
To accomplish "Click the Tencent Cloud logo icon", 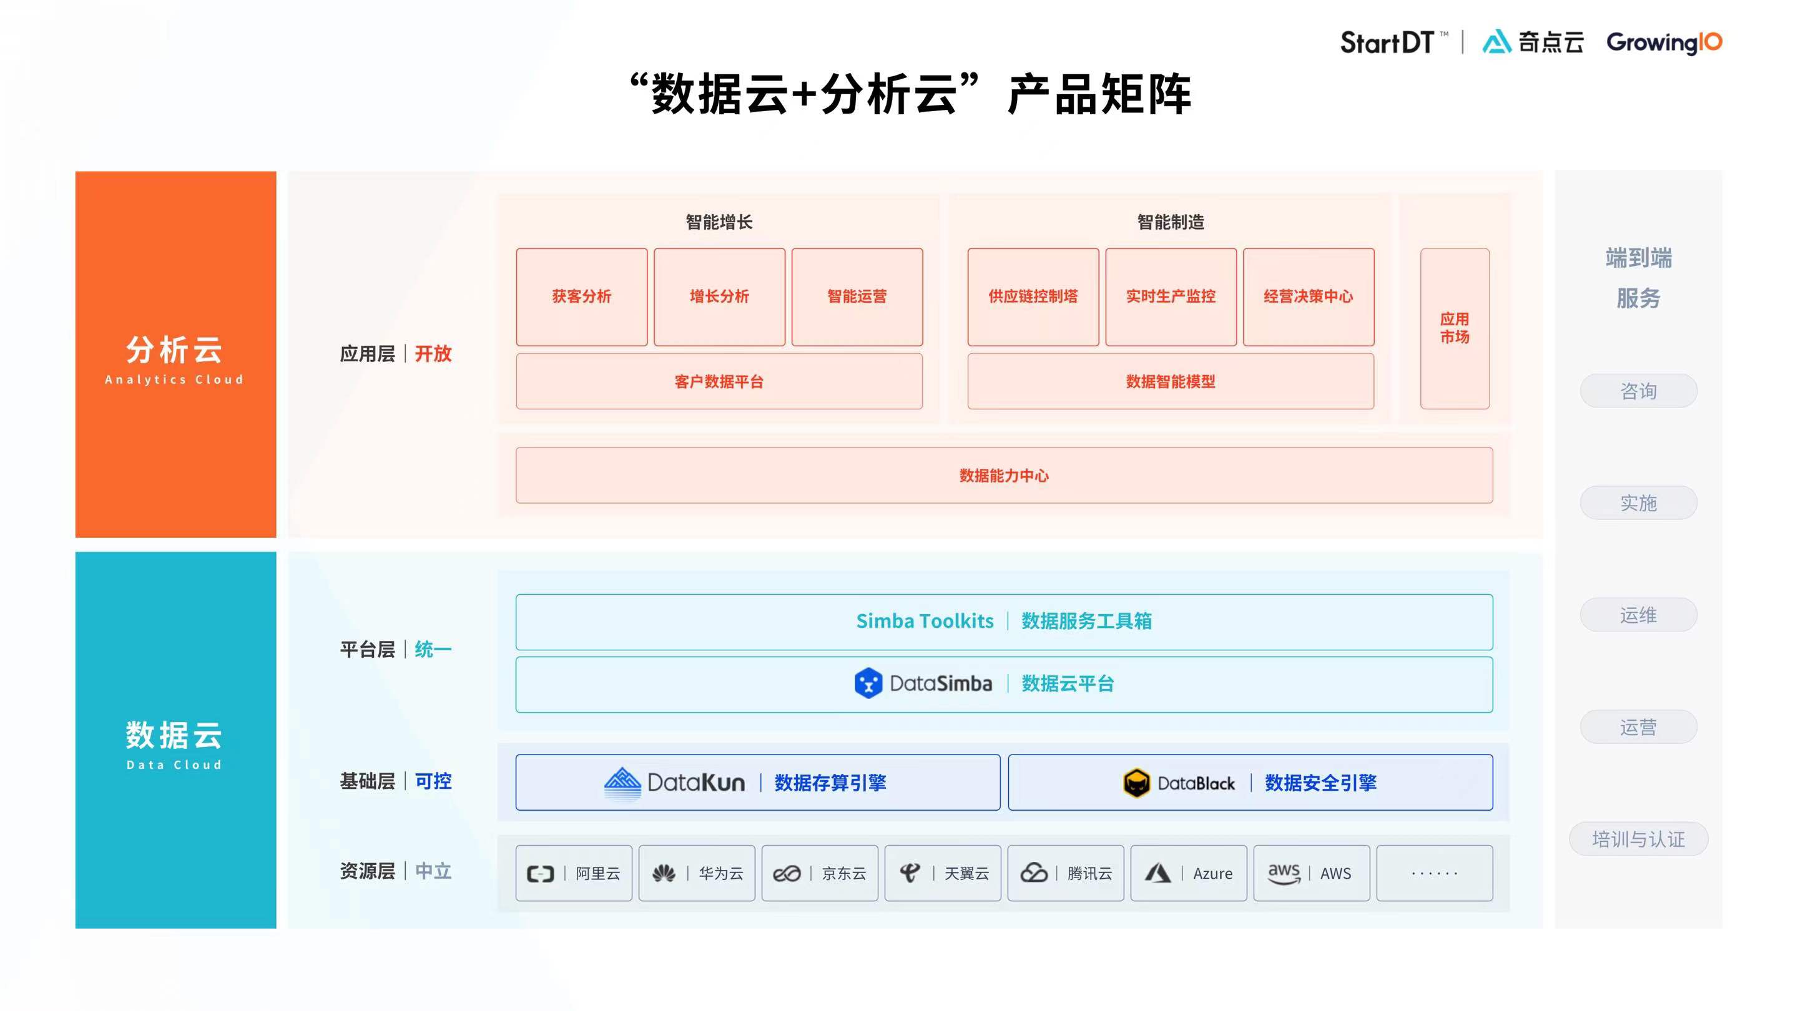I will pos(1033,873).
